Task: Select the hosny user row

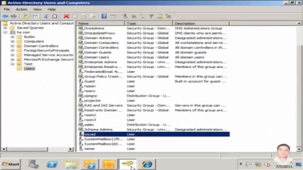Action: (x=153, y=91)
